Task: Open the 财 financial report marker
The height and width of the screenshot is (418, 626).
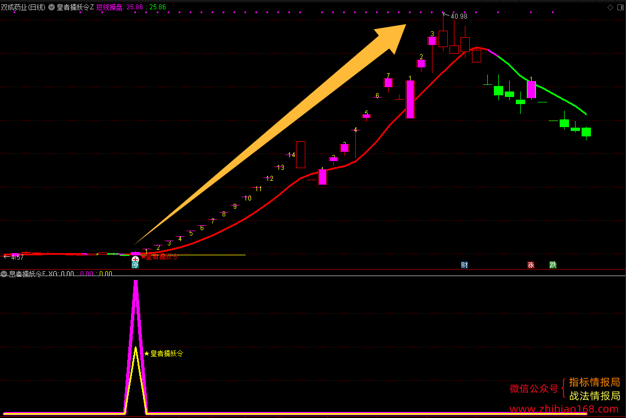Action: click(464, 265)
